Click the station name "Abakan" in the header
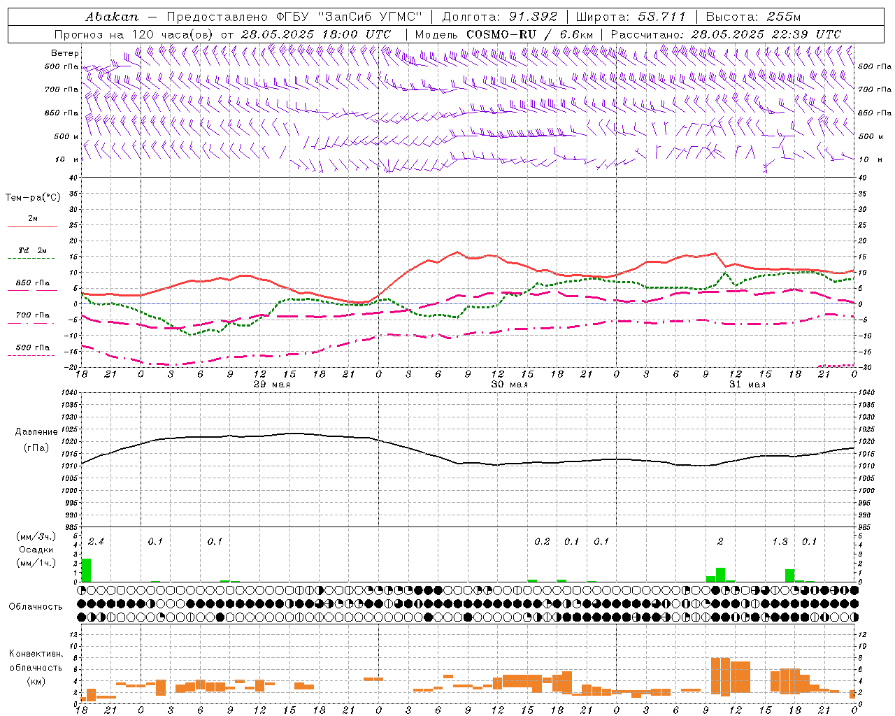This screenshot has height=716, width=895. (112, 16)
